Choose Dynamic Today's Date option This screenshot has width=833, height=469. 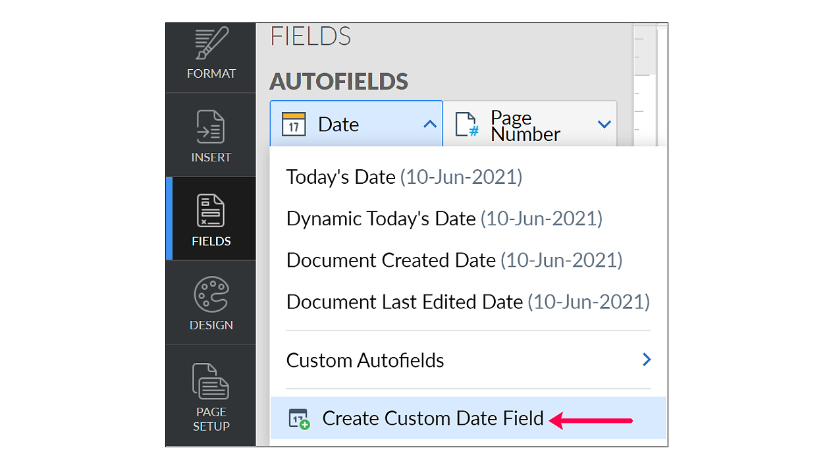(444, 219)
